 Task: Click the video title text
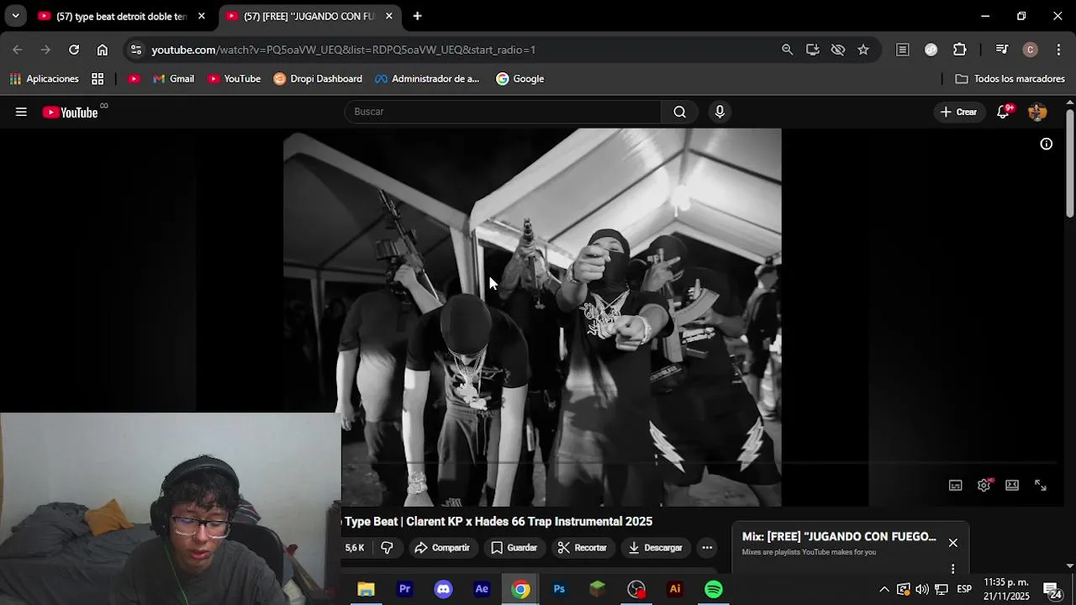(x=497, y=522)
